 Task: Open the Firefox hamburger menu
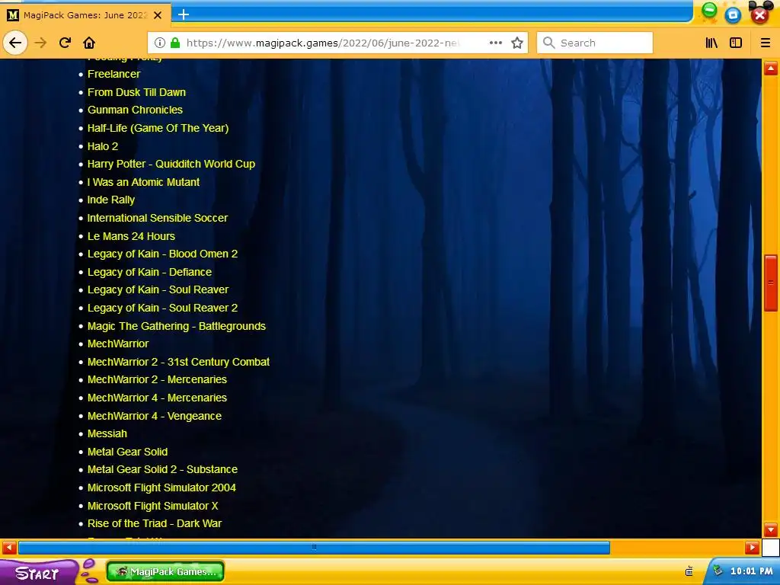click(x=765, y=43)
